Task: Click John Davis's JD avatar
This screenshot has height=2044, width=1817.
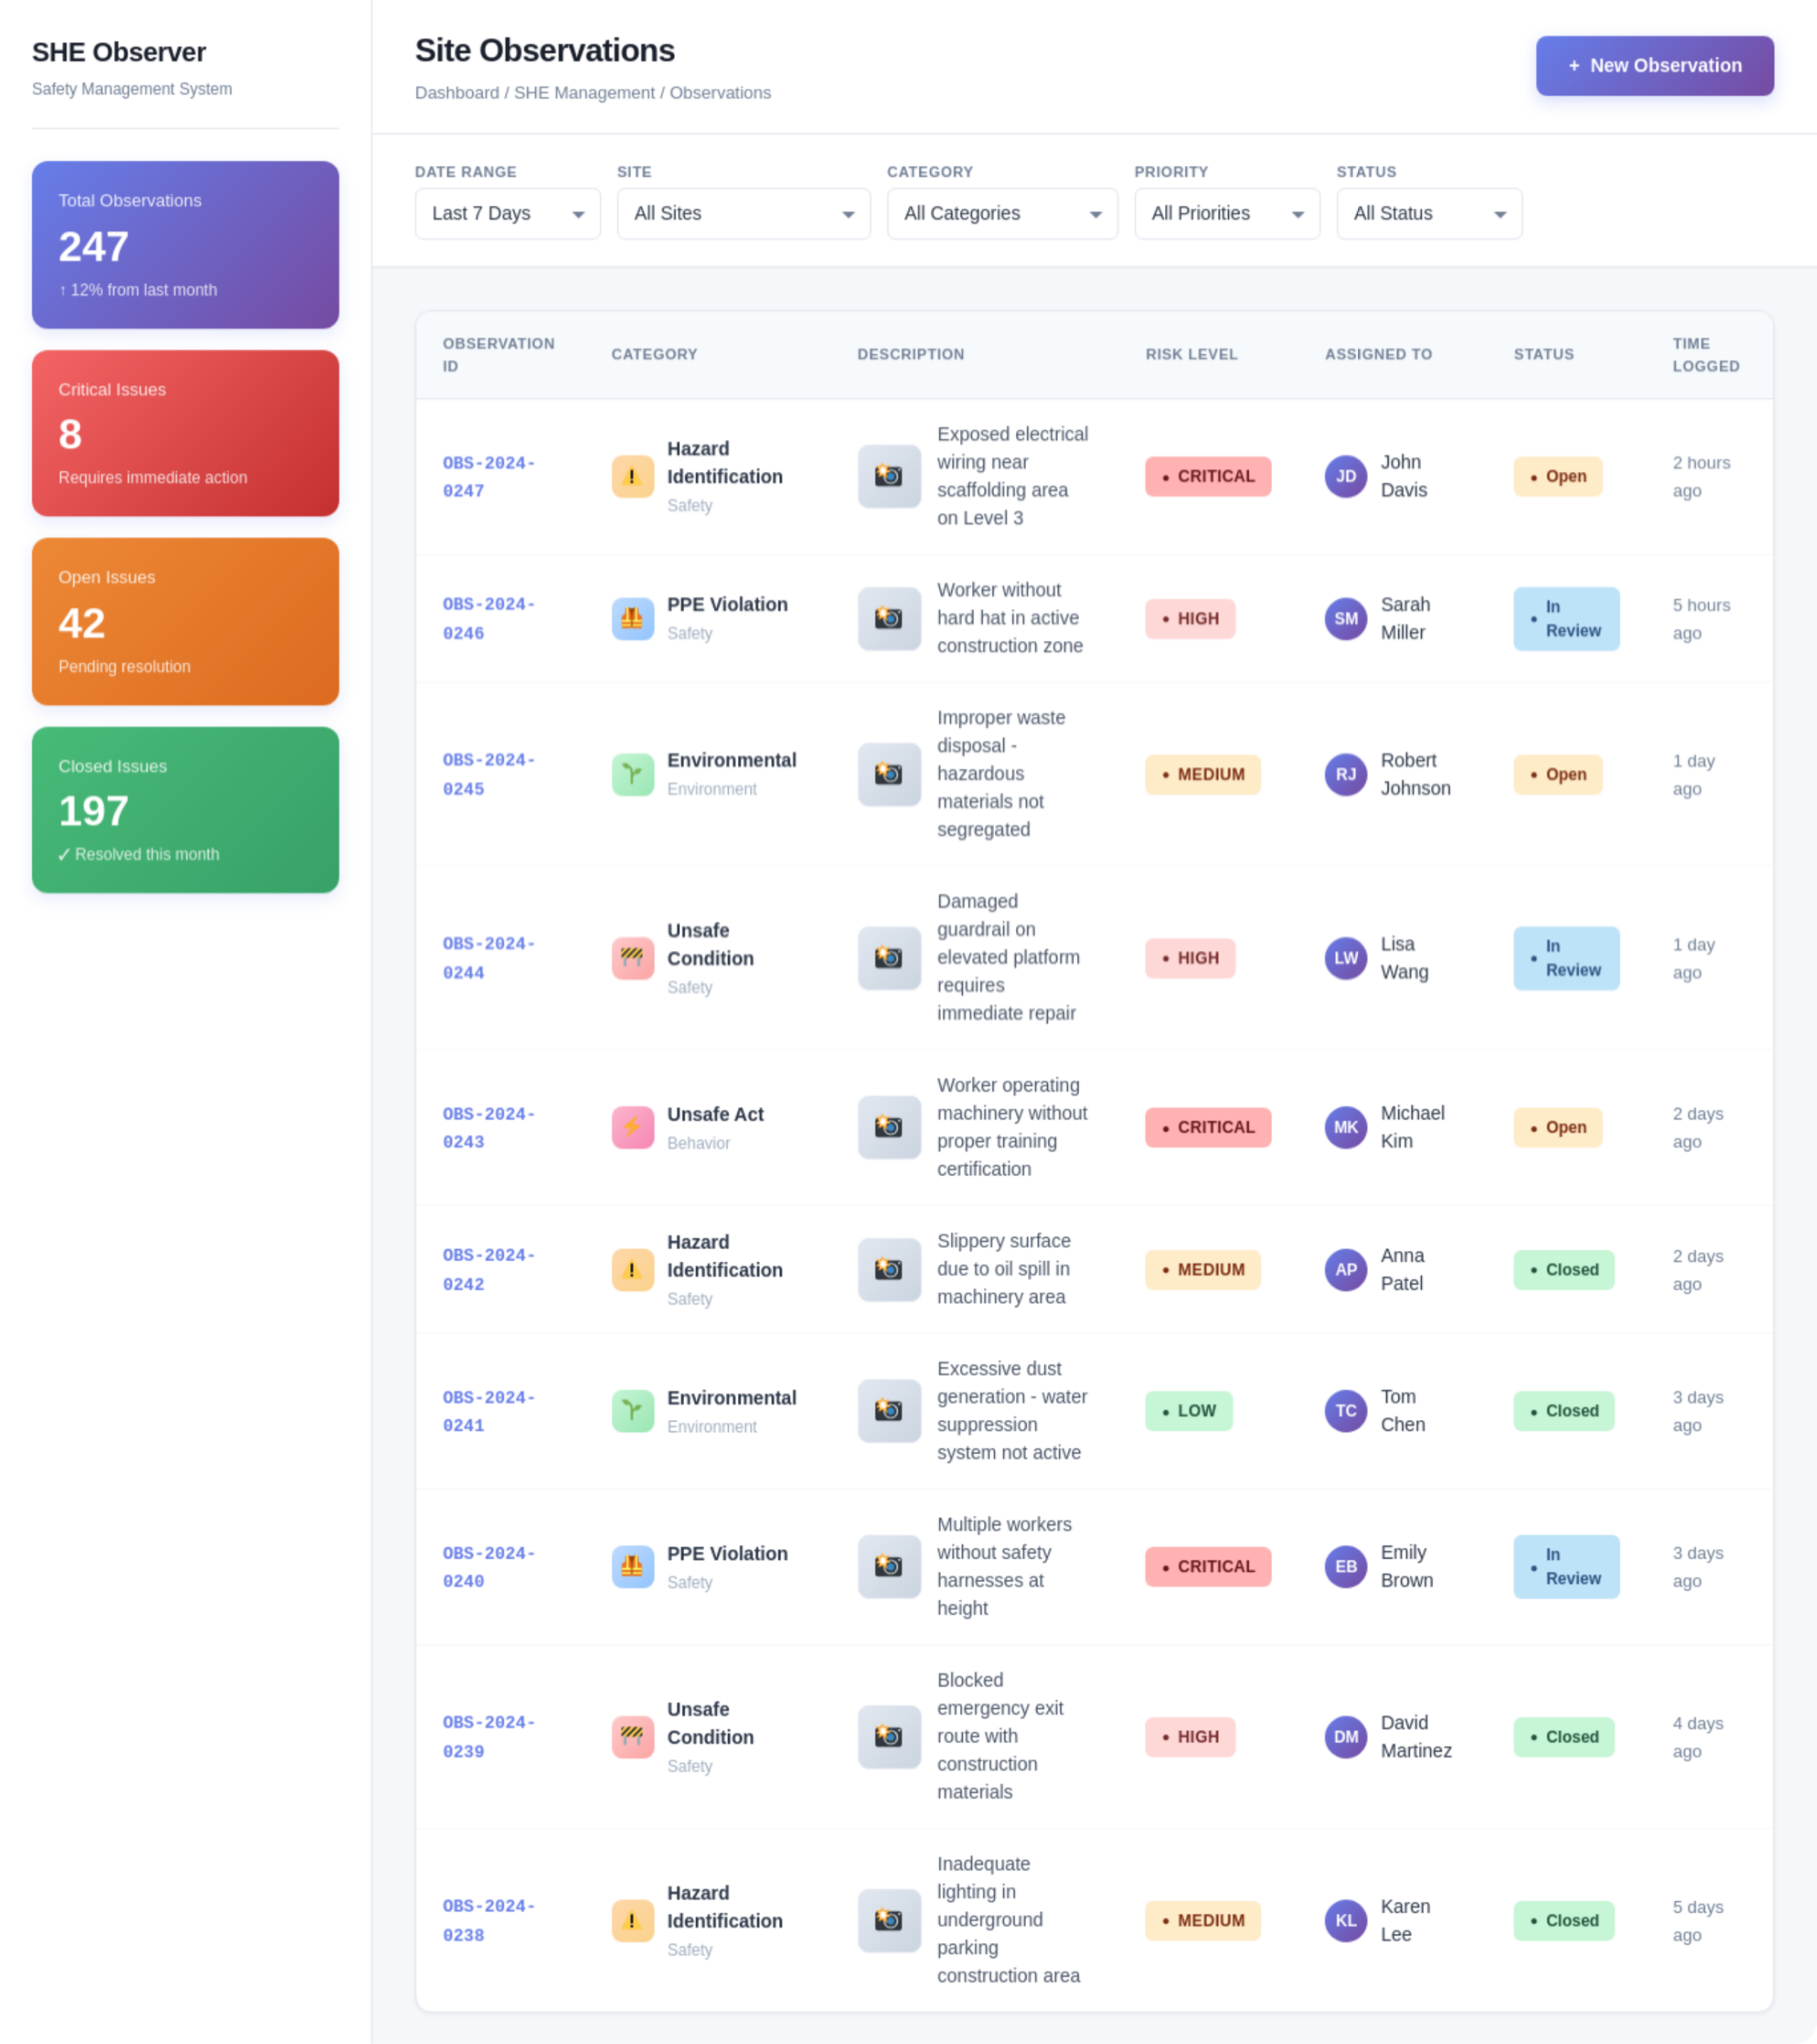Action: pyautogui.click(x=1345, y=476)
